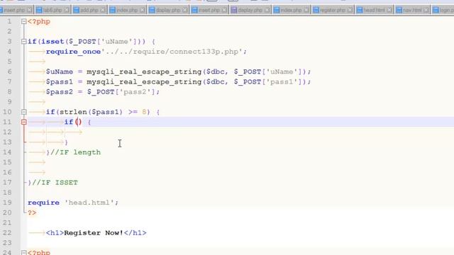The width and height of the screenshot is (454, 255).
Task: Click the Register Now! heading text
Action: pos(94,233)
